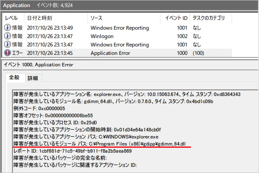Click レポート ID 1cbf681d line

[72, 151]
